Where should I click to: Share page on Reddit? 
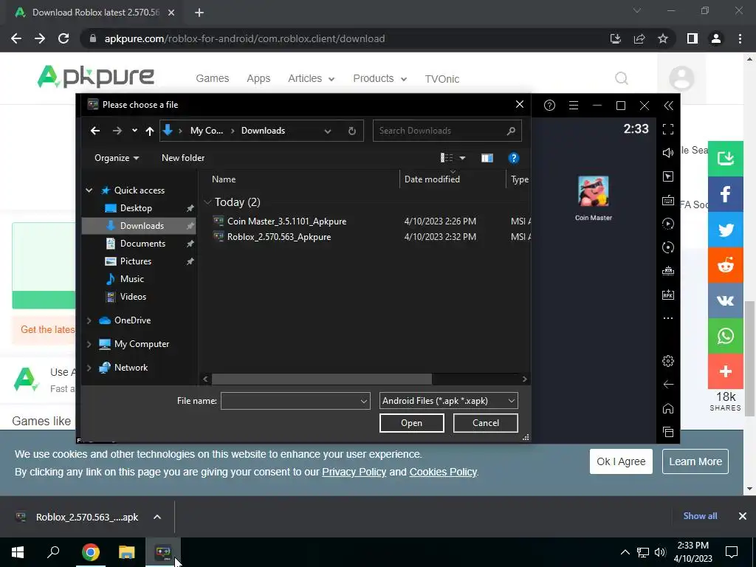(725, 265)
